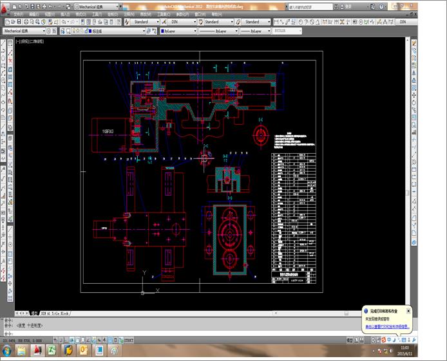
Task: Open the DIN dimension style dropdown
Action: [182, 22]
